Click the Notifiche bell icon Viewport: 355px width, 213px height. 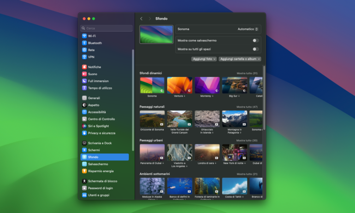click(84, 67)
